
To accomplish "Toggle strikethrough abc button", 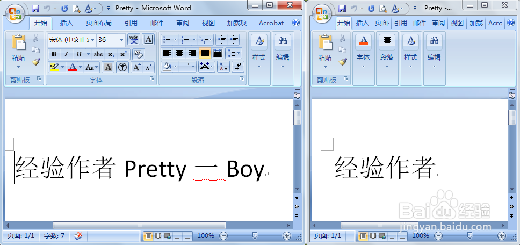I will [98, 54].
